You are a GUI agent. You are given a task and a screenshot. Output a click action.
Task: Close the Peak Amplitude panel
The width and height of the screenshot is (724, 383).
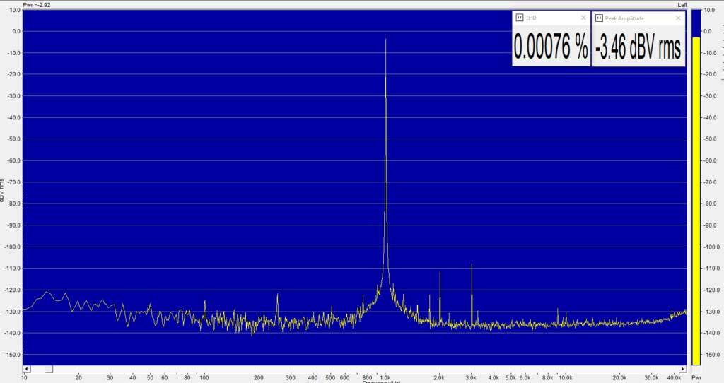pyautogui.click(x=679, y=18)
